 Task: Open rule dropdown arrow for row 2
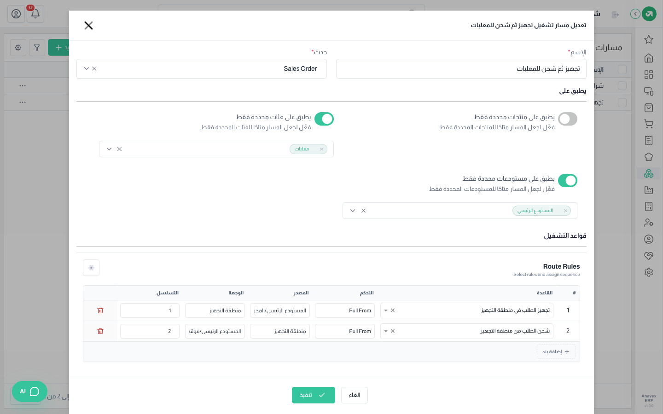point(386,331)
